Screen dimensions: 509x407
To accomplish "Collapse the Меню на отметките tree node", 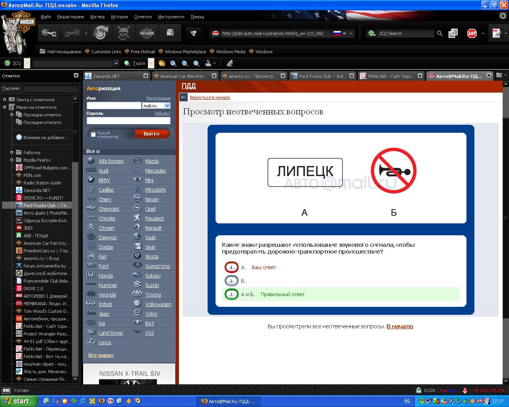I will [5, 107].
